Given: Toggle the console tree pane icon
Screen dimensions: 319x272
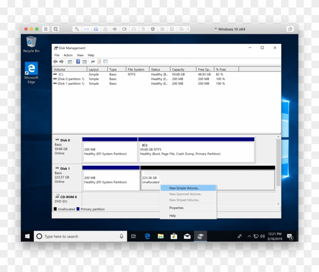Looking at the screenshot, I should point(70,61).
